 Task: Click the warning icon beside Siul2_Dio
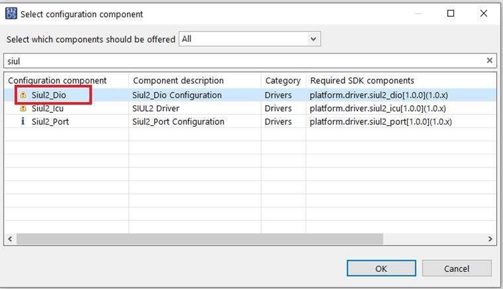[23, 95]
